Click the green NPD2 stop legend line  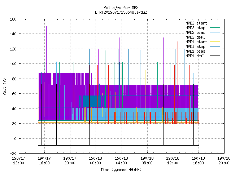pos(215,28)
